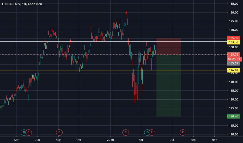The image size is (243, 143).
Task: Click the FERRARI N V chart title
Action: click(x=22, y=4)
